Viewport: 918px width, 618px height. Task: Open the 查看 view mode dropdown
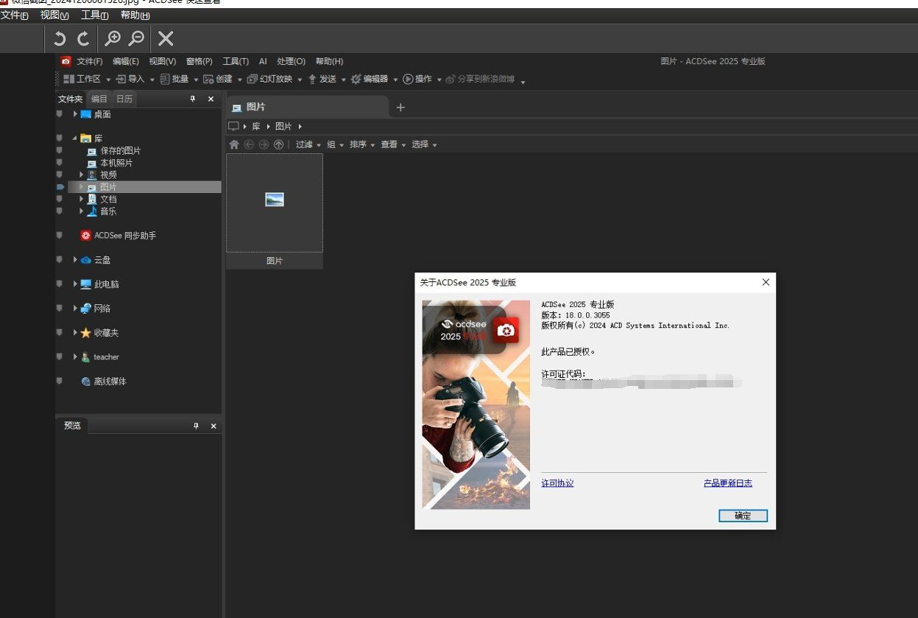(x=393, y=144)
